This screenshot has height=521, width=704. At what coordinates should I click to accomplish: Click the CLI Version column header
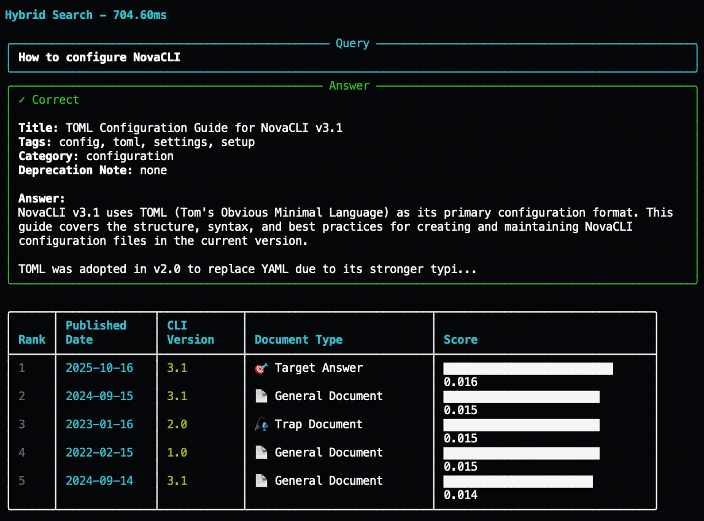pyautogui.click(x=190, y=332)
